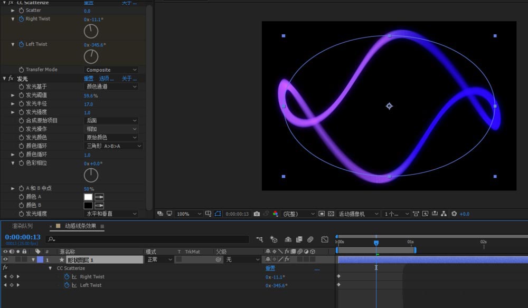Open graph editor for Left Twist in timeline

[74, 285]
